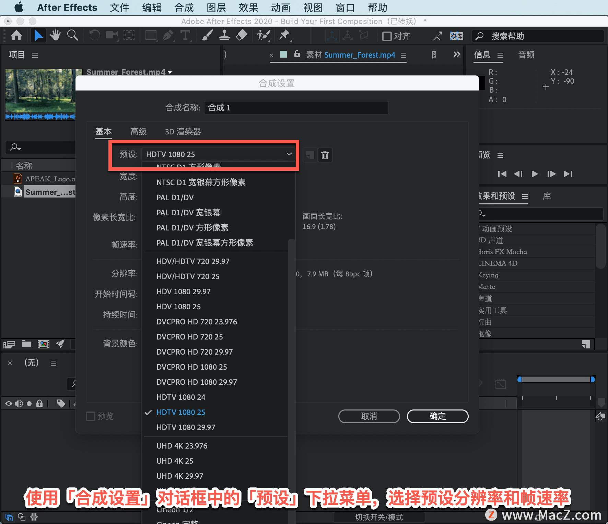
Task: Click the tag label icon in timeline
Action: pyautogui.click(x=61, y=404)
